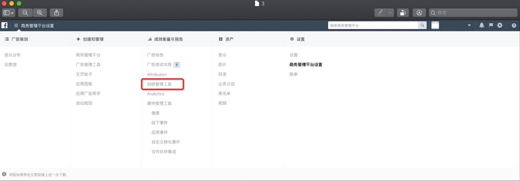This screenshot has height=181, width=520.
Task: Open 图片 under 资产
Action: (222, 65)
